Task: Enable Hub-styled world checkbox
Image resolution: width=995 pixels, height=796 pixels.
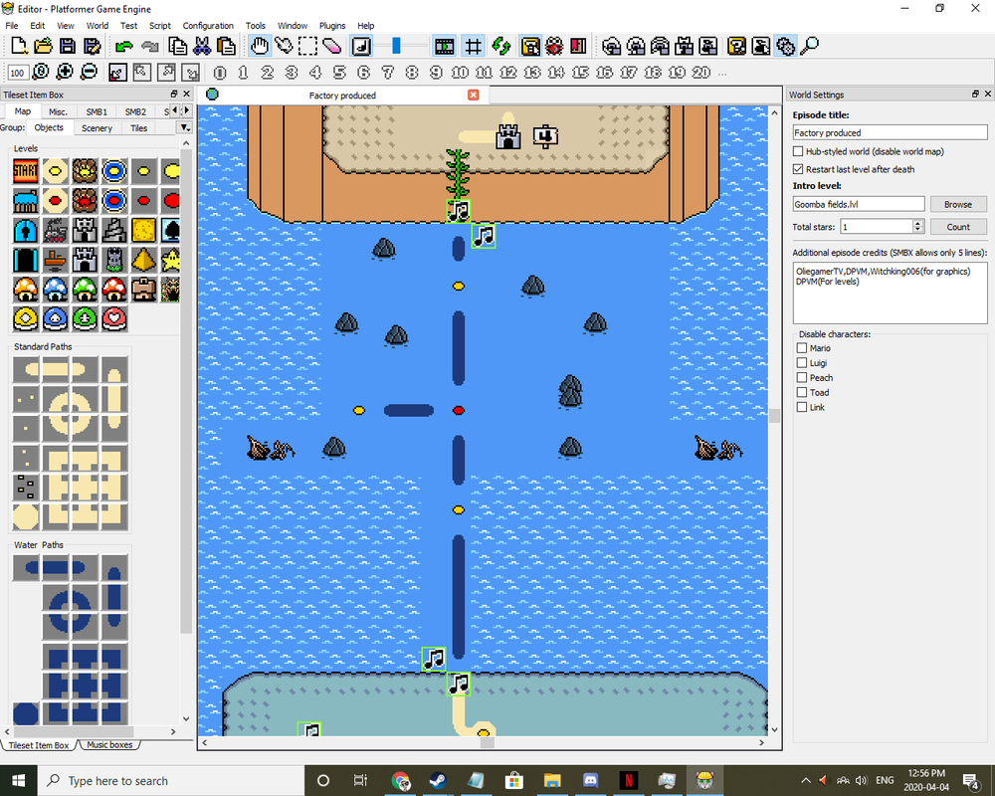Action: click(798, 151)
